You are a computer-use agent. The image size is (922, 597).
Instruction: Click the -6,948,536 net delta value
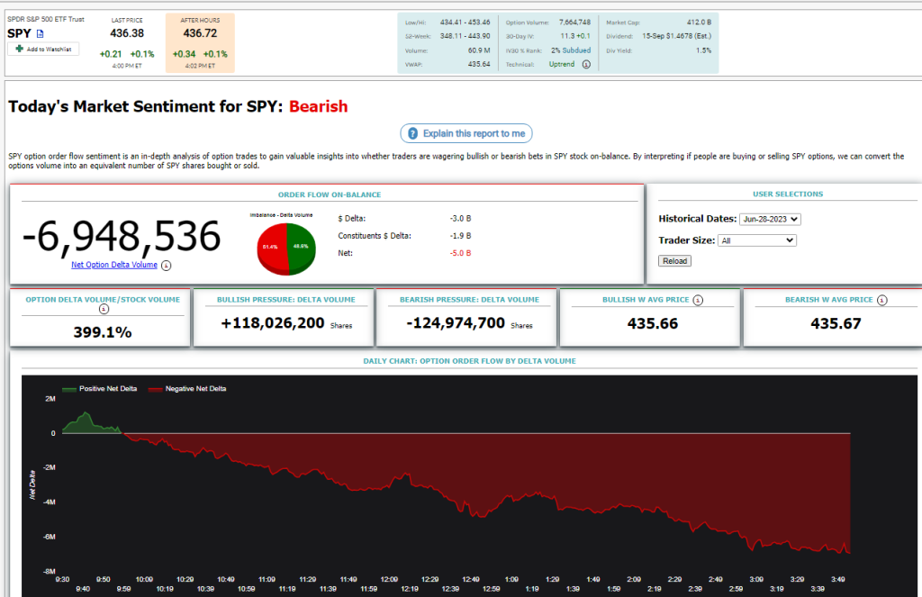[122, 237]
